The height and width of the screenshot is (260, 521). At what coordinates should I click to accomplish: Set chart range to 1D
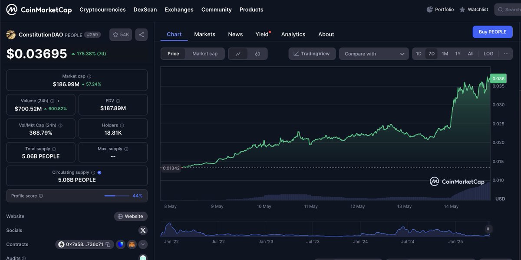[419, 54]
